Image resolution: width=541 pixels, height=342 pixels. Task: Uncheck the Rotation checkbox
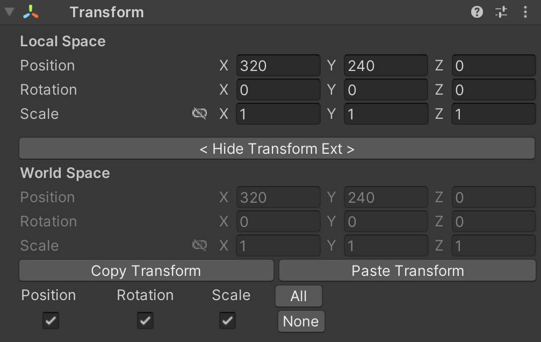[x=145, y=321]
